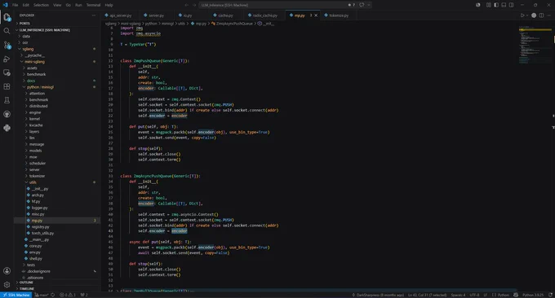Click the main branch status item

tap(42, 295)
